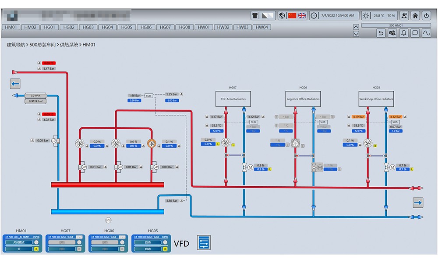Click the down chevron beside tab row
This screenshot has height=263, width=438.
pos(356,34)
